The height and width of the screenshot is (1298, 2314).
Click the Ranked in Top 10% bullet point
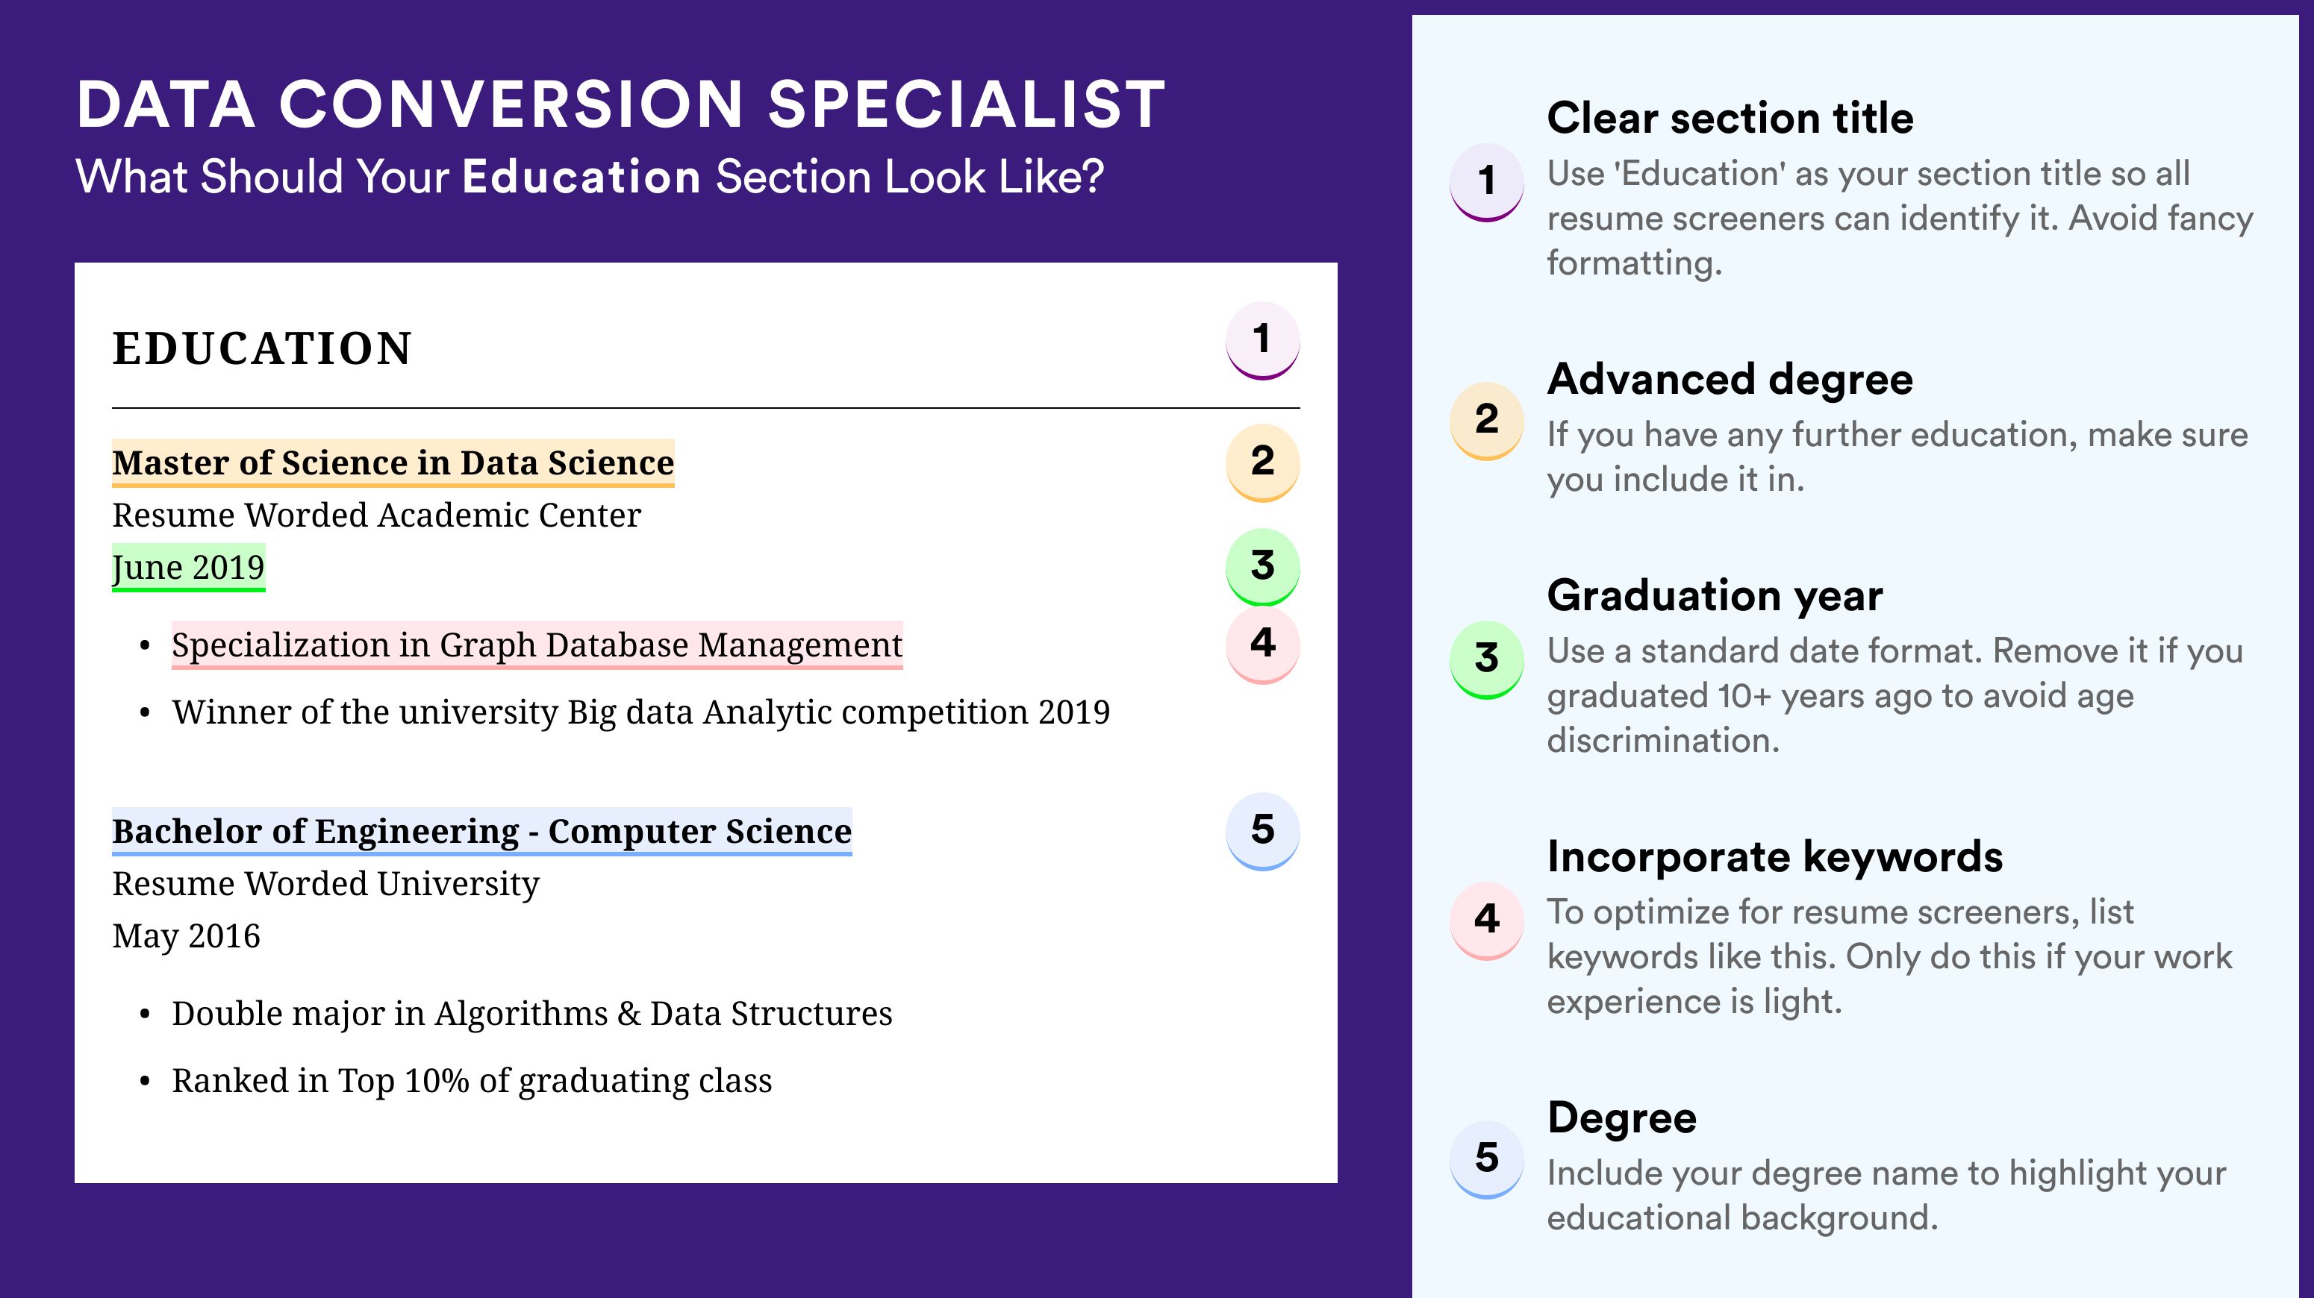coord(472,1081)
